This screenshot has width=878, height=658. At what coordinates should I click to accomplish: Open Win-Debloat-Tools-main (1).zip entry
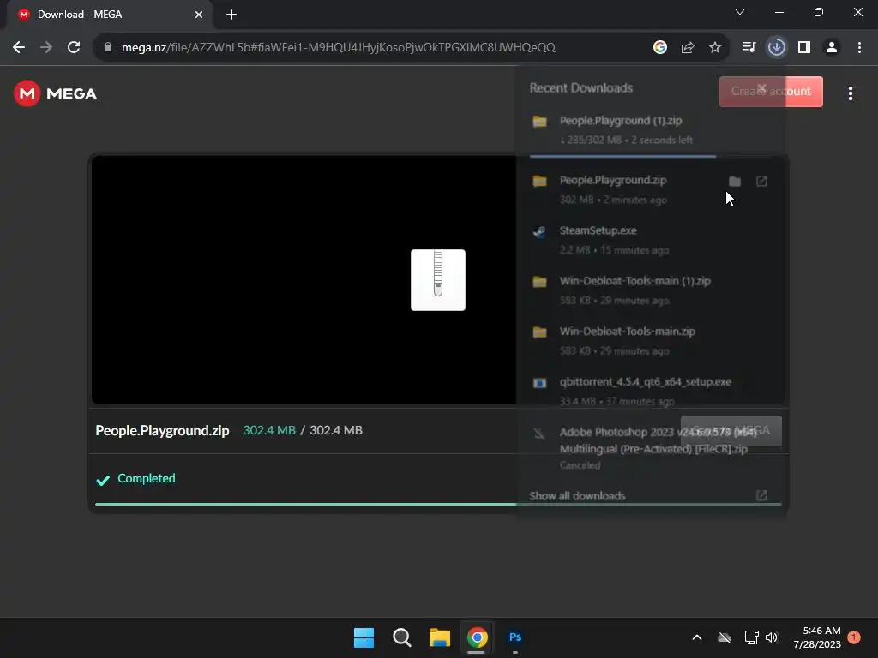650,290
